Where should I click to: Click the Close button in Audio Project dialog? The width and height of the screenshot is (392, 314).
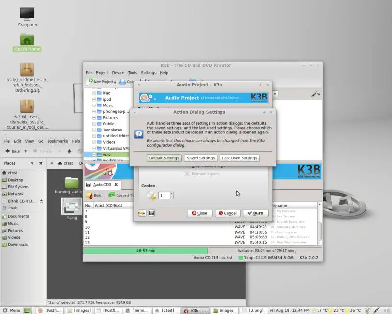click(199, 213)
